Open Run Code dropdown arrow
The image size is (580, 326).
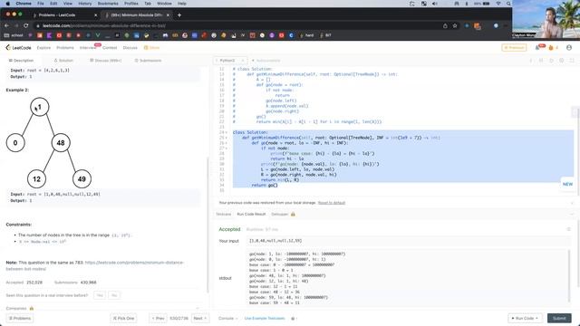(536, 318)
